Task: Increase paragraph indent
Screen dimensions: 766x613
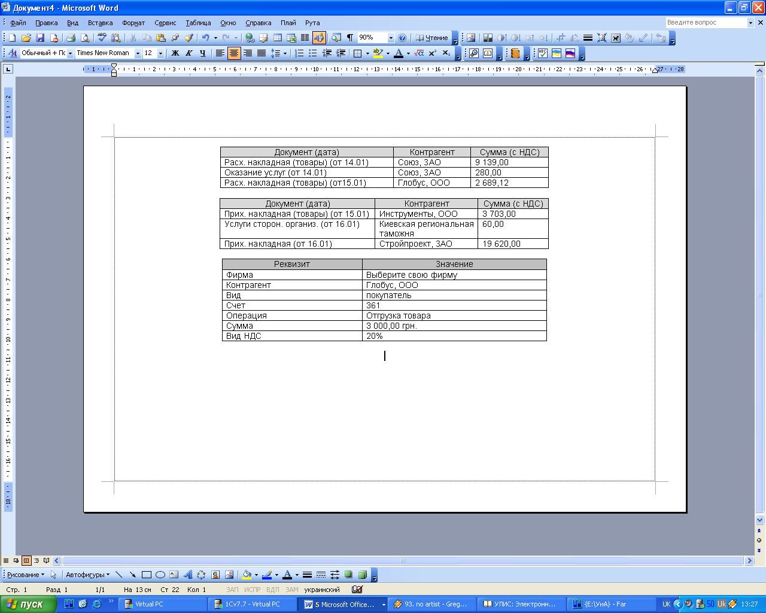Action: [341, 53]
